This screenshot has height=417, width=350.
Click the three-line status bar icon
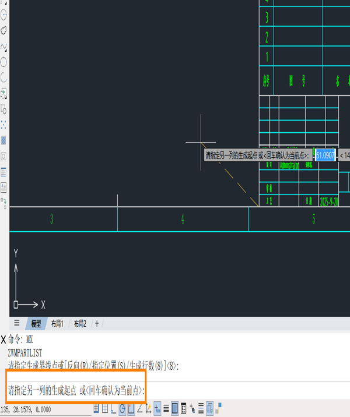tap(201, 408)
